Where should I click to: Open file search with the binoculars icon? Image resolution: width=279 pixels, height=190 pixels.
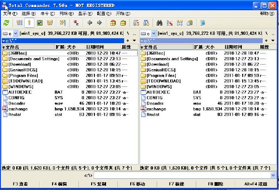coord(159,23)
